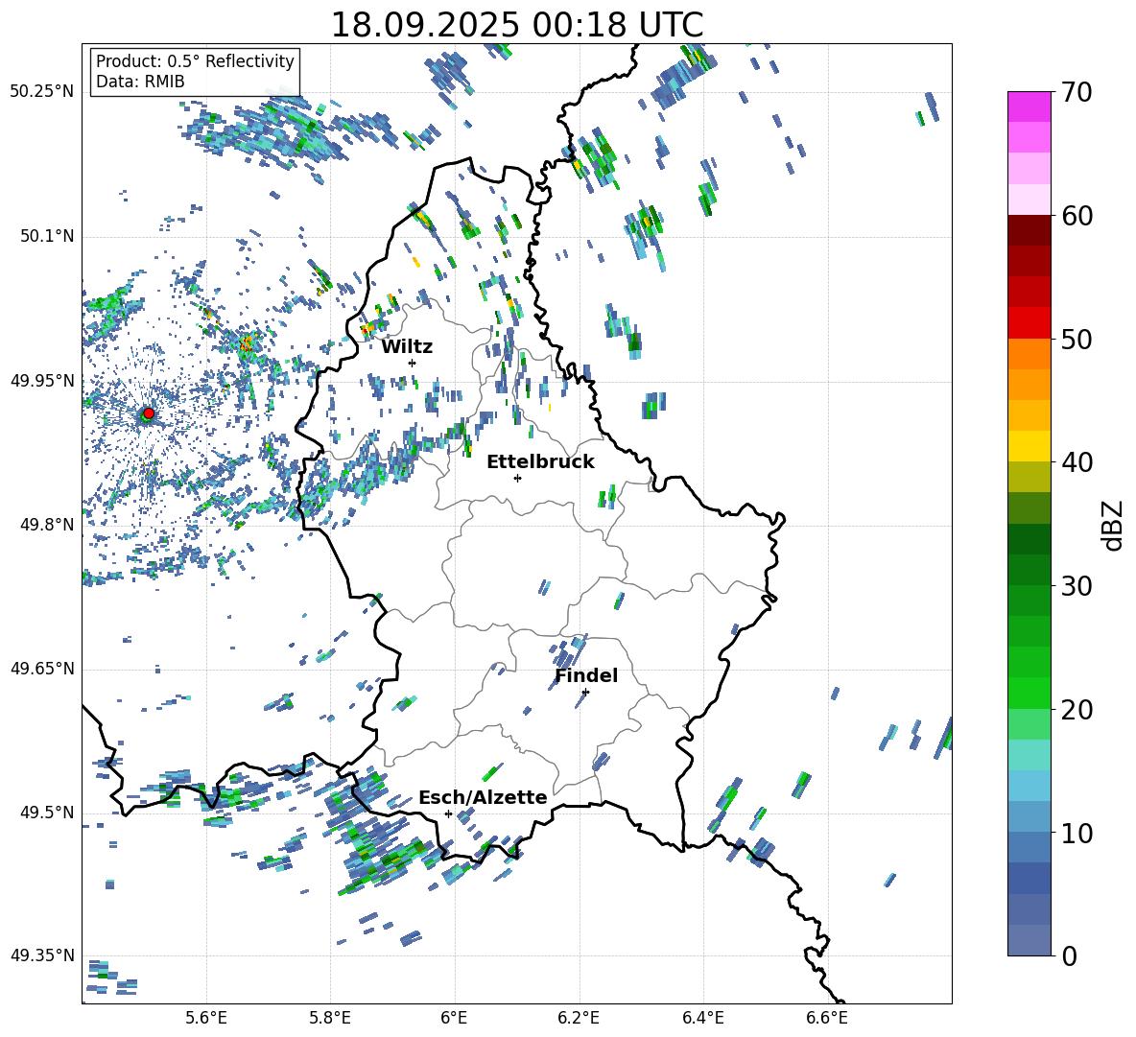Click the Wiltz station cross marker

tap(413, 363)
